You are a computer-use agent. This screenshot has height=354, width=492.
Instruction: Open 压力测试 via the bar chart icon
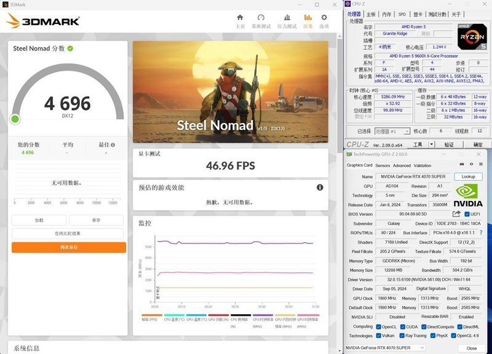pos(287,17)
